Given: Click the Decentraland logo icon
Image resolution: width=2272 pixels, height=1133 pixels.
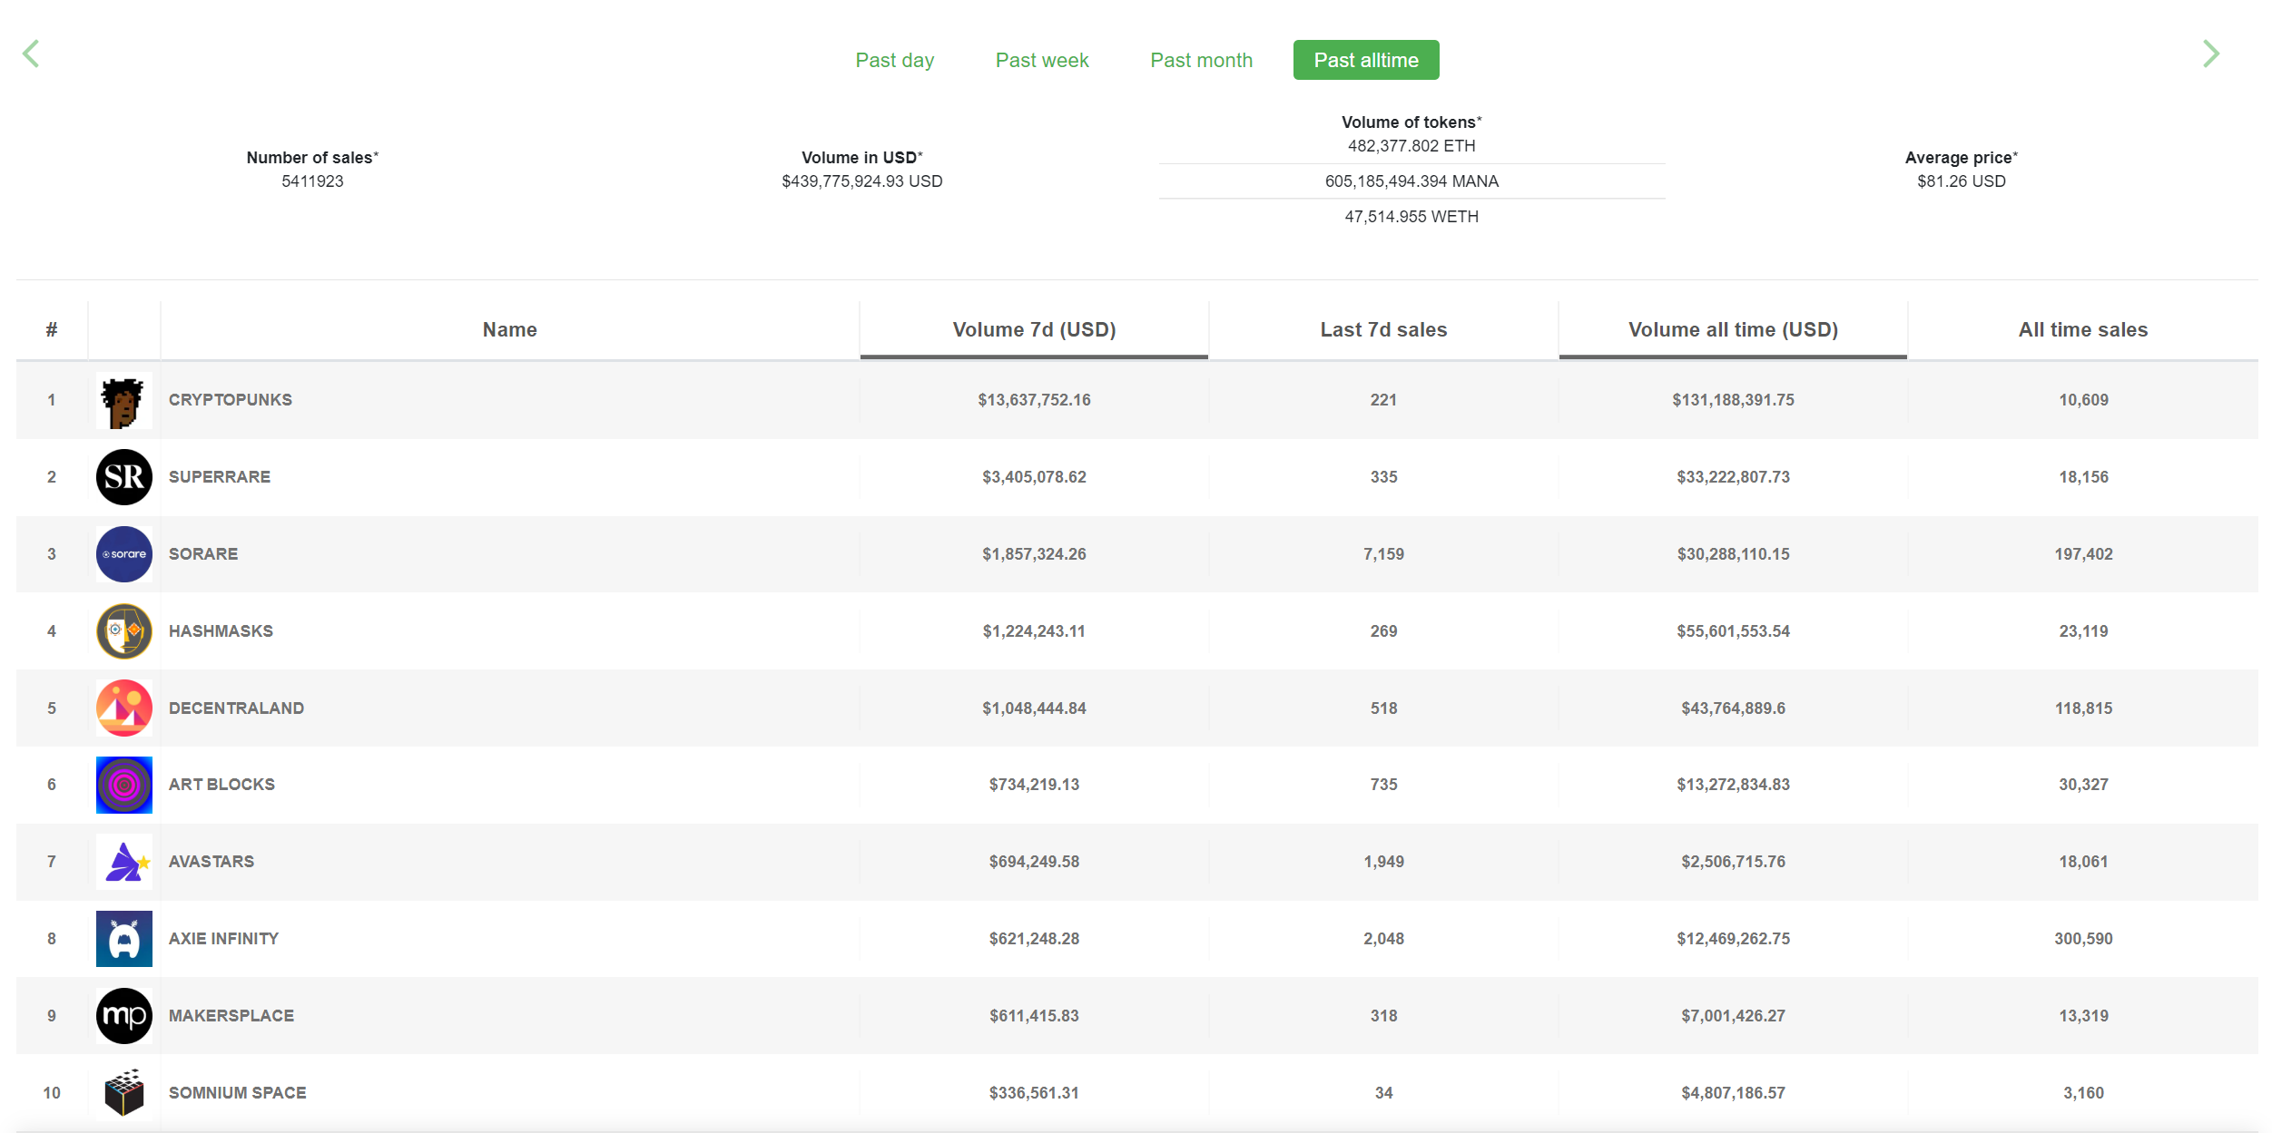Looking at the screenshot, I should point(124,708).
